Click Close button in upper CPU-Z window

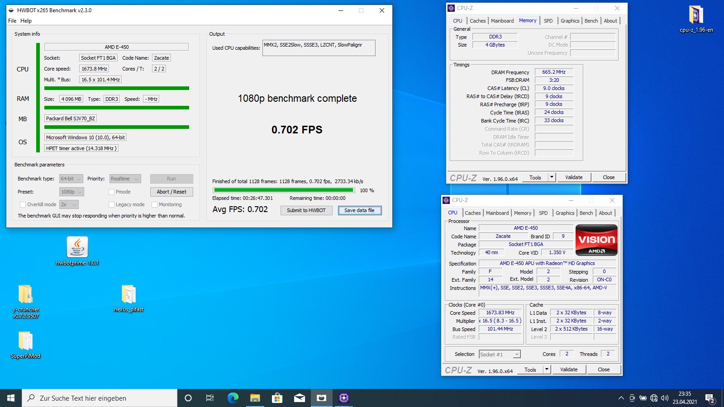click(609, 177)
